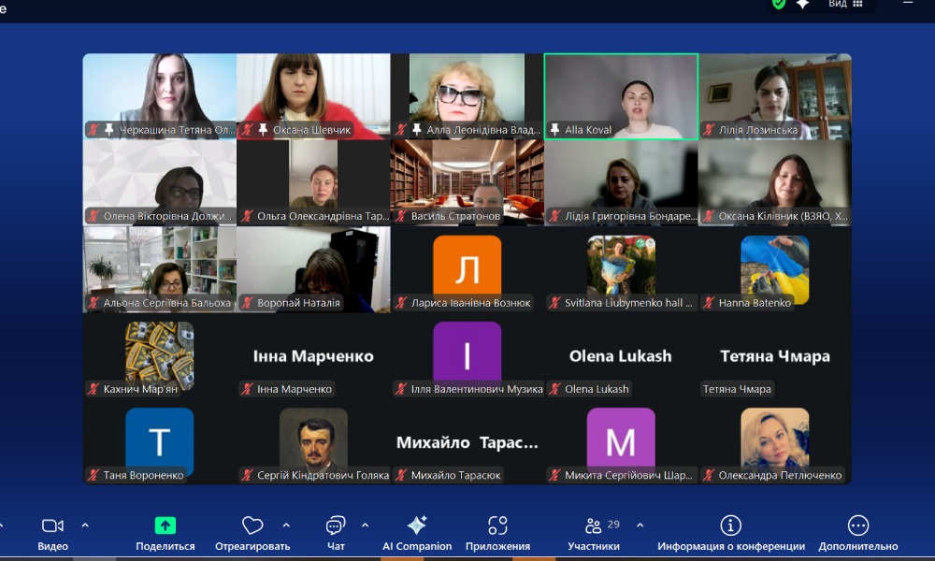The width and height of the screenshot is (935, 561).
Task: Click the green encryption shield icon
Action: click(x=779, y=4)
